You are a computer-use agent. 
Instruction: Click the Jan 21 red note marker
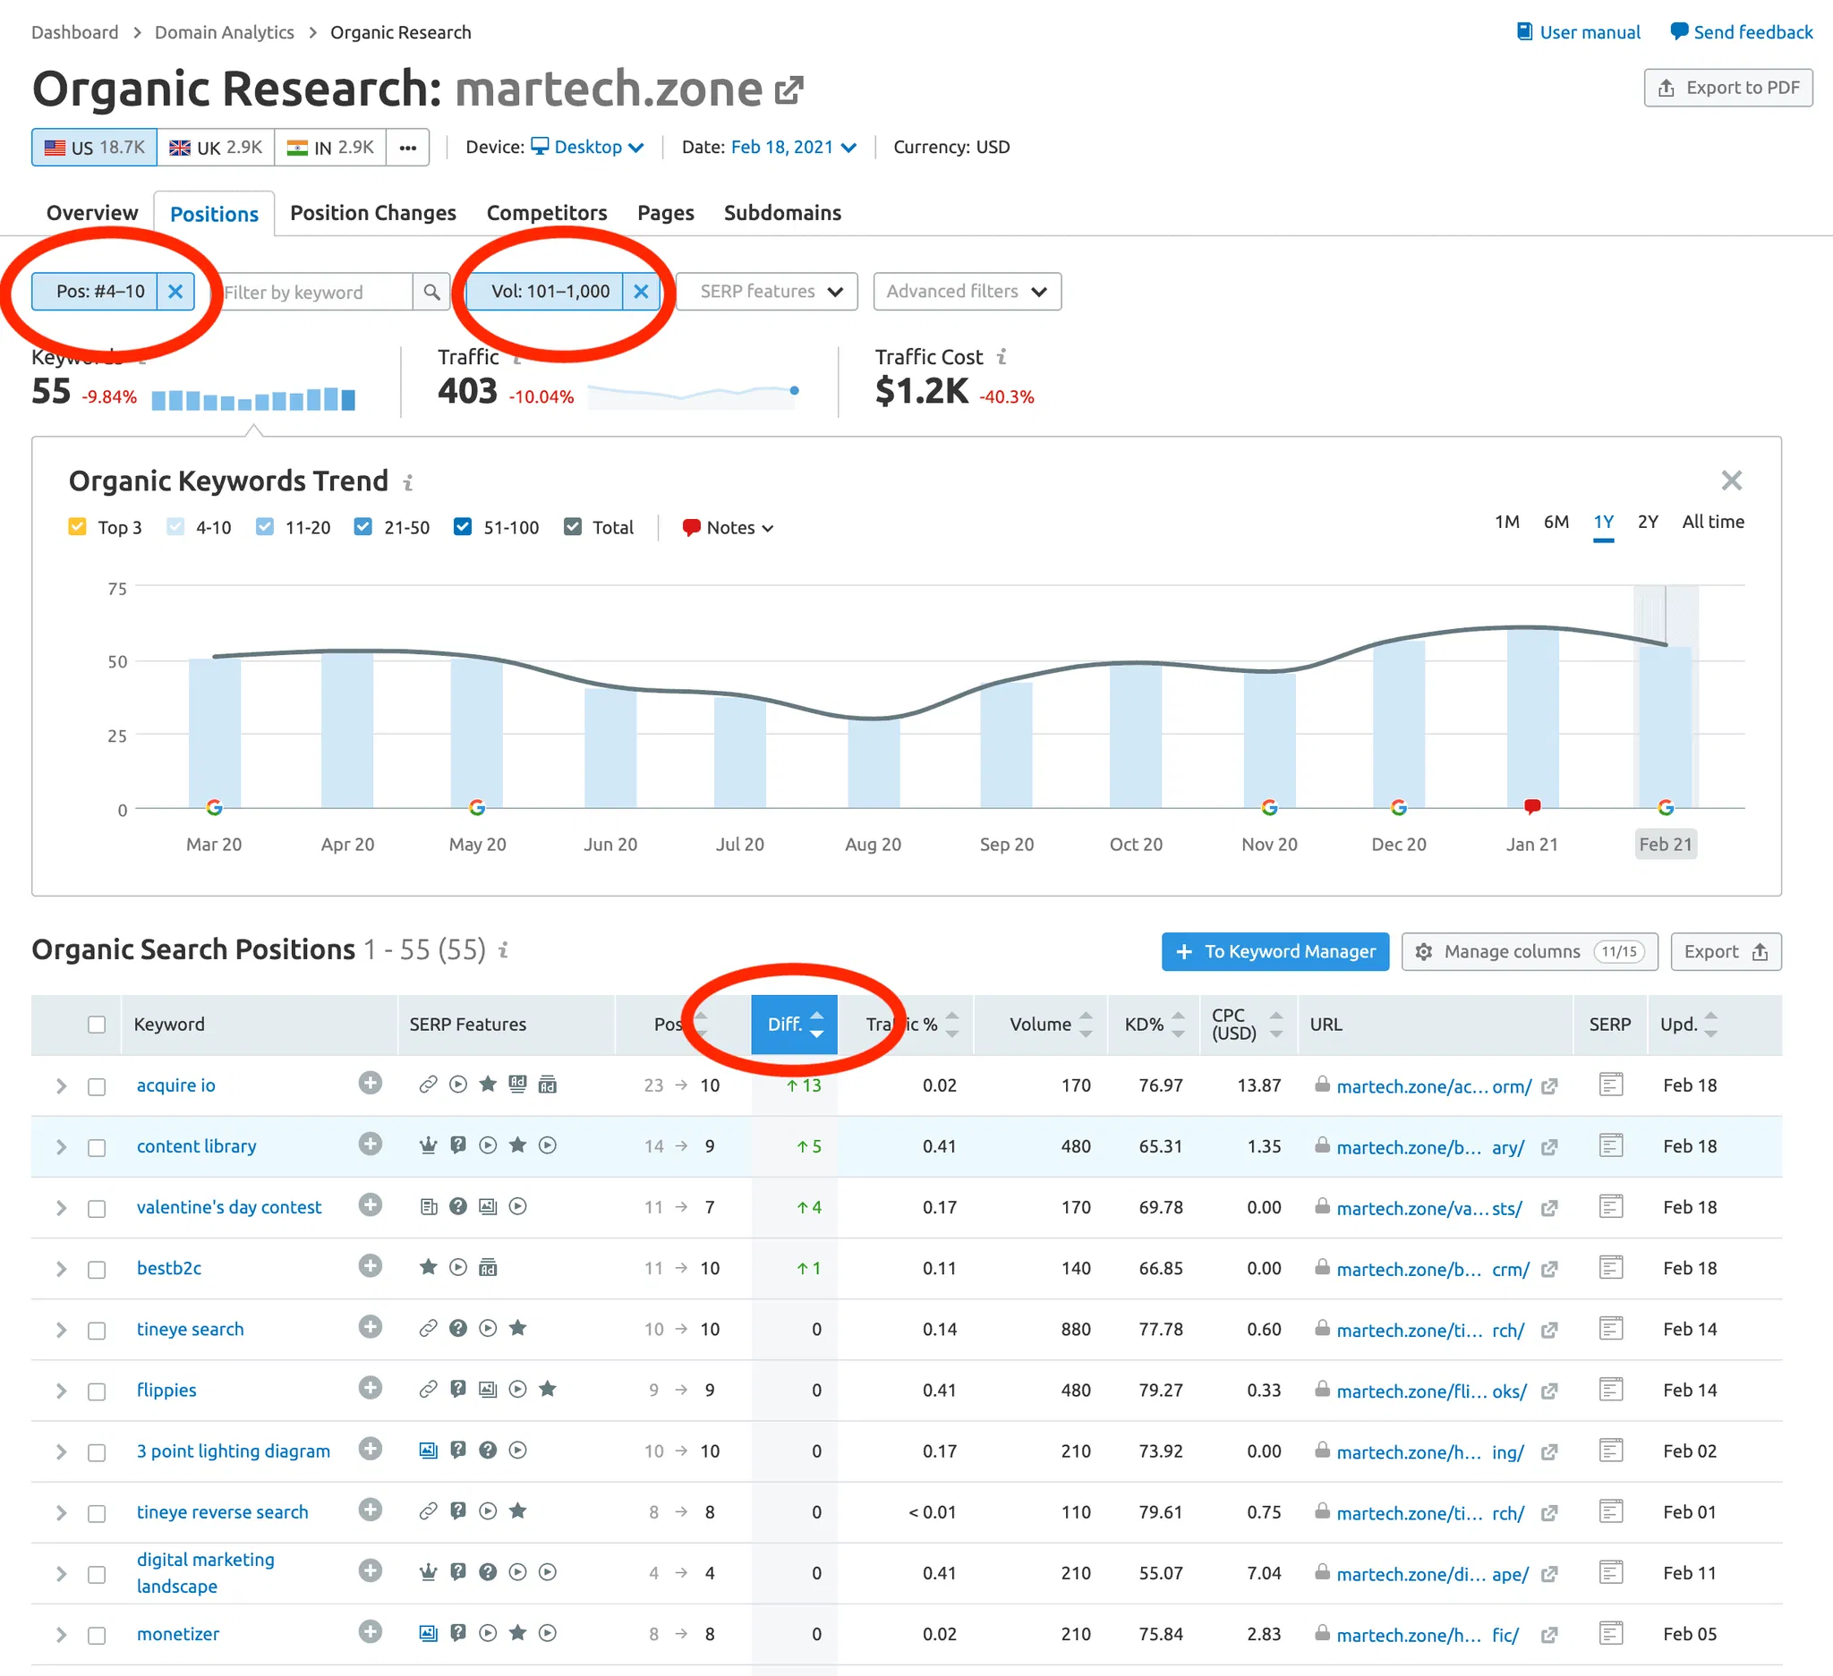[x=1532, y=805]
